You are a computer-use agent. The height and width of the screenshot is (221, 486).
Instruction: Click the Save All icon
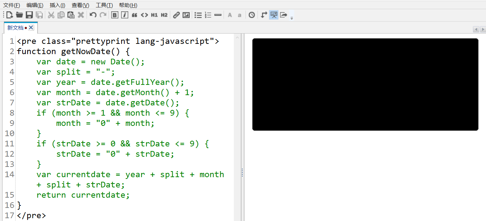(x=39, y=15)
